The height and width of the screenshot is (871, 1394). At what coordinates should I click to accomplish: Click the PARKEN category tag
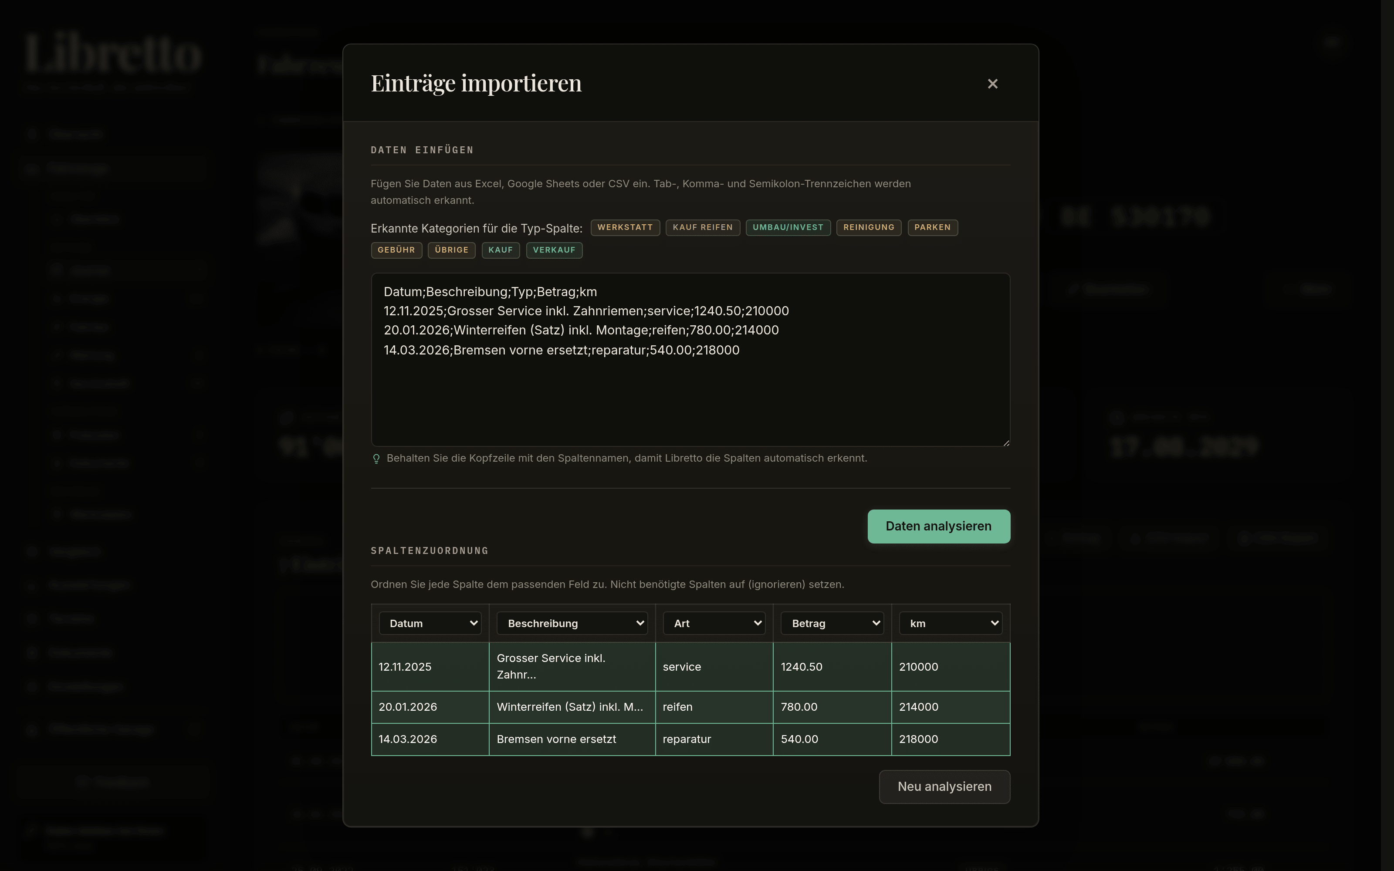[933, 227]
